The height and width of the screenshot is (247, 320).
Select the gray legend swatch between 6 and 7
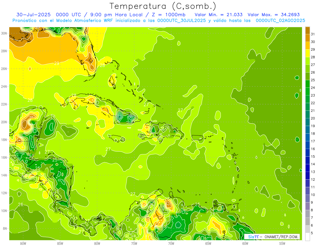(307, 221)
